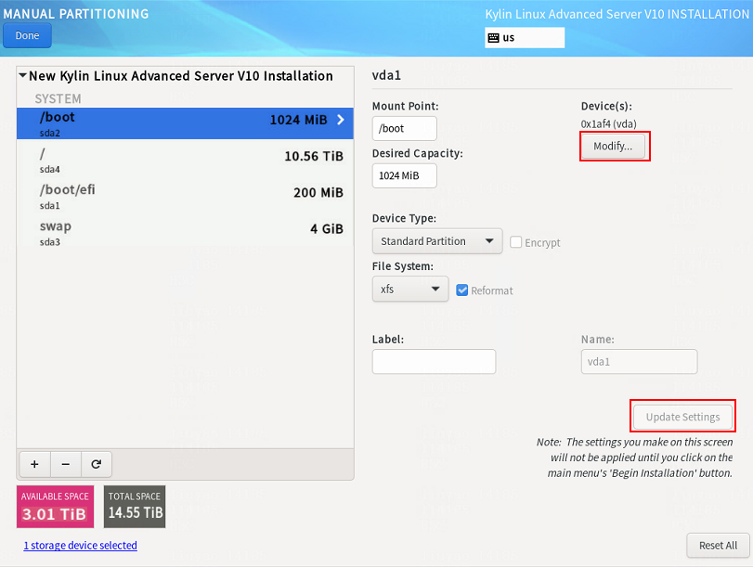The height and width of the screenshot is (567, 753).
Task: Click the arrow on the /boot row
Action: coord(341,120)
